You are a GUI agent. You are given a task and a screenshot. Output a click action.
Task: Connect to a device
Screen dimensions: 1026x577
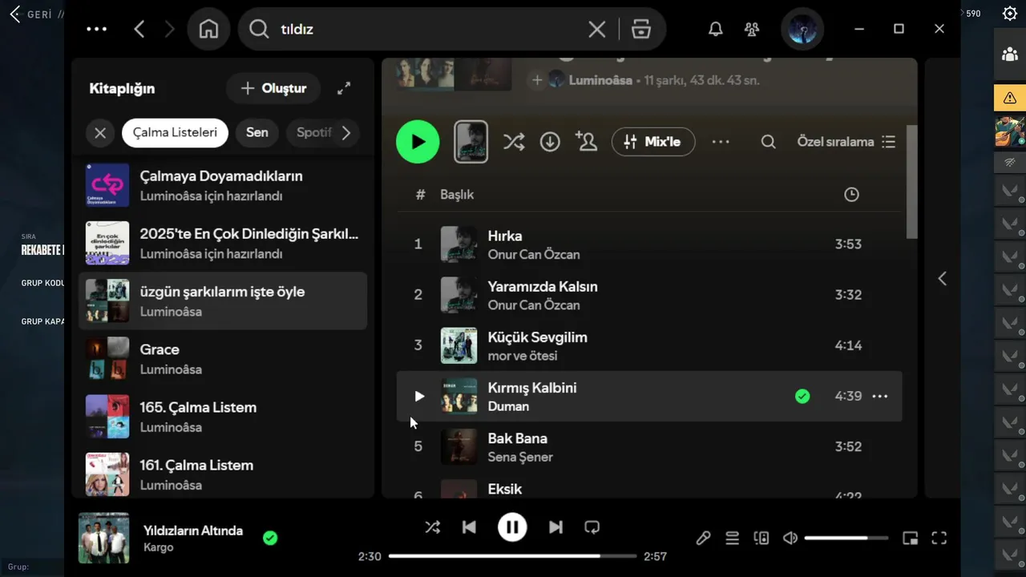[761, 538]
